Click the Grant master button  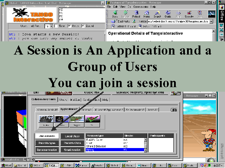[x=72, y=150]
